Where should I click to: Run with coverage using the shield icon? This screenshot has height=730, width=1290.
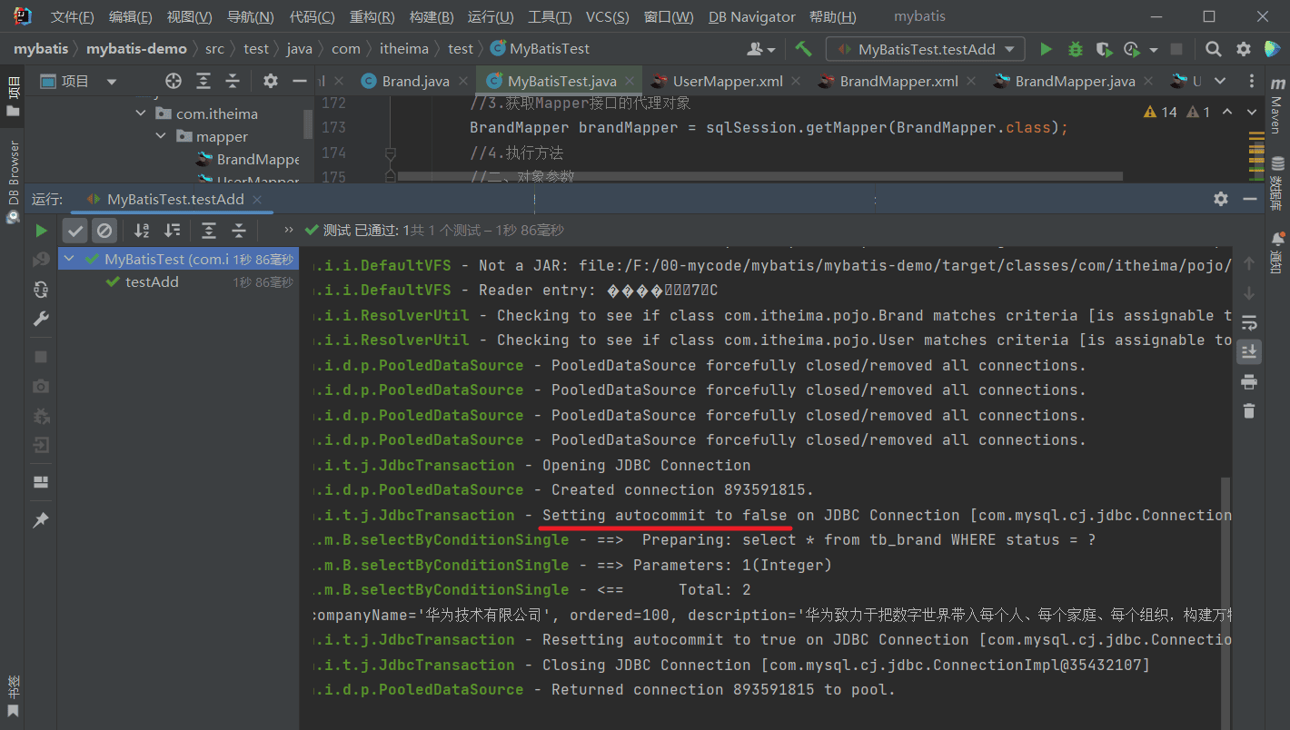click(1103, 49)
